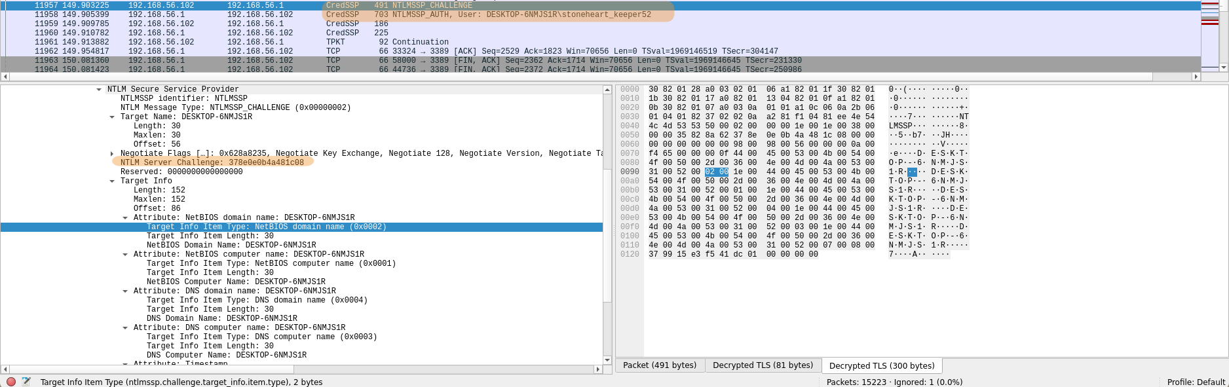Click packet details horizontal scrollbar track
Image resolution: width=1229 pixels, height=387 pixels.
301,369
